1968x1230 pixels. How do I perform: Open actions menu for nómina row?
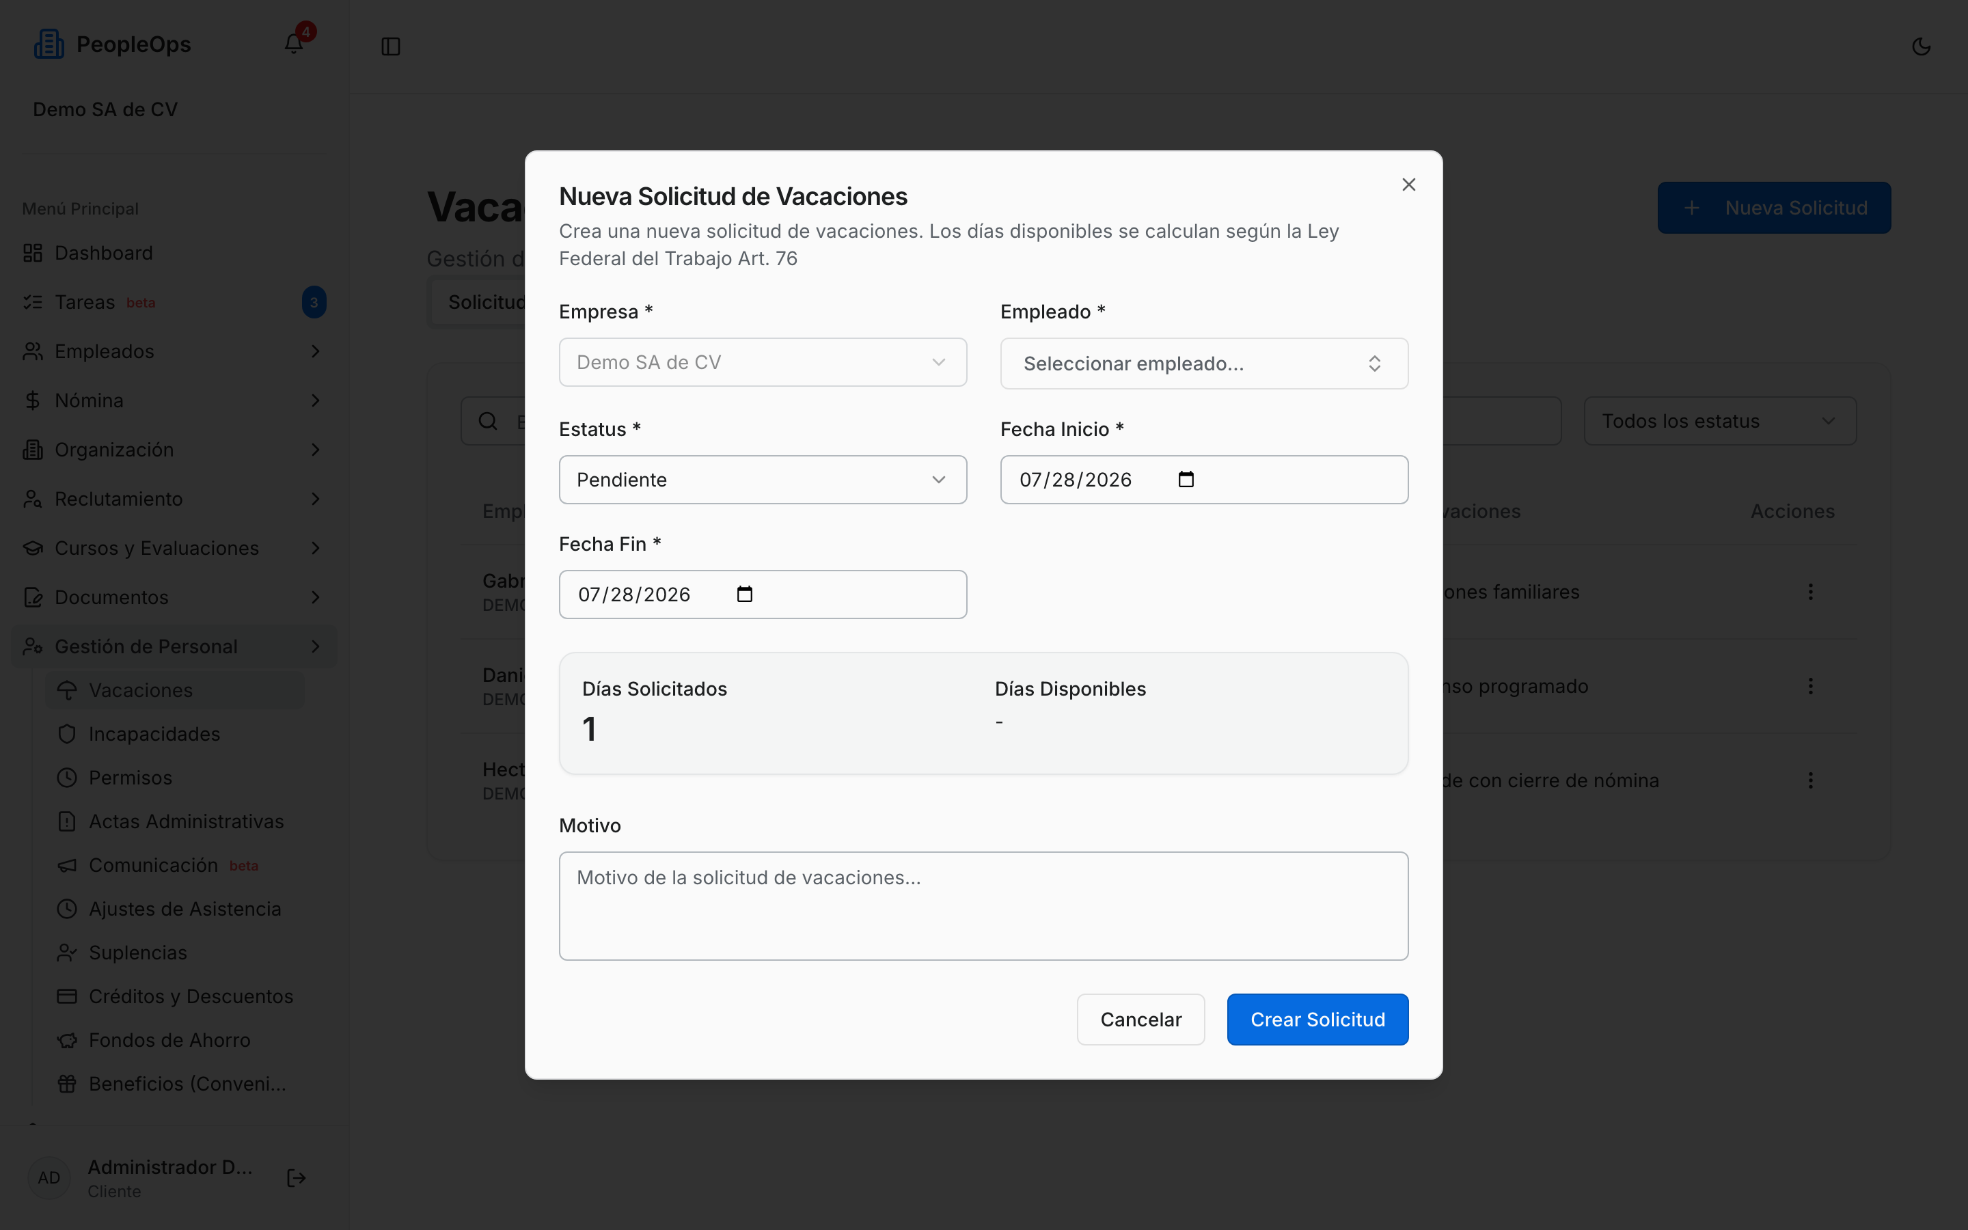pos(1810,780)
